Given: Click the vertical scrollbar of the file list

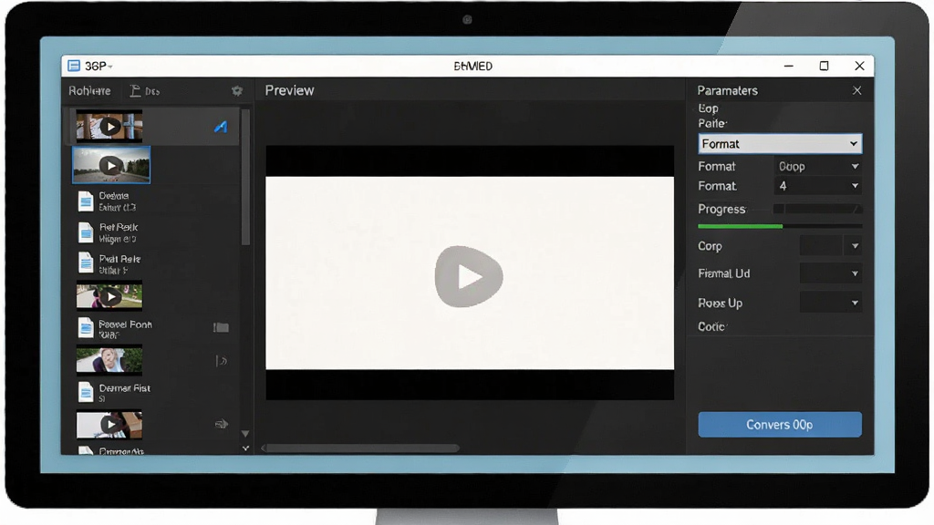Looking at the screenshot, I should click(x=245, y=178).
